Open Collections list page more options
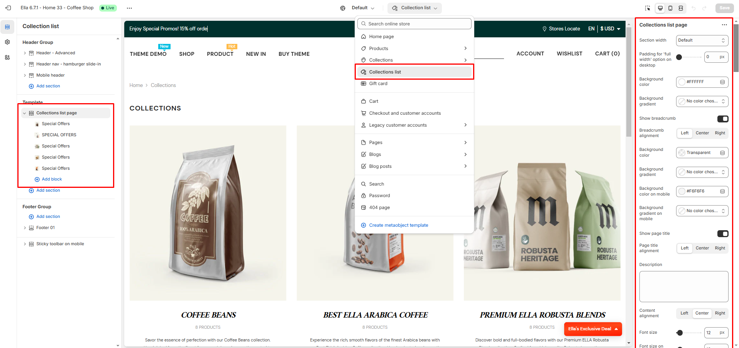Viewport: 739px width, 348px height. coord(724,25)
